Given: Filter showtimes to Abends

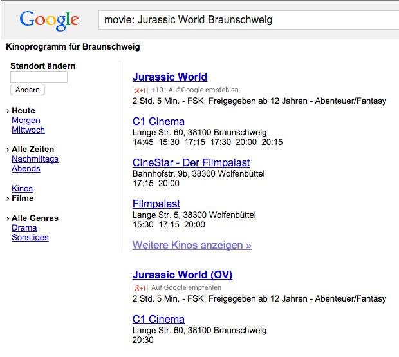Looking at the screenshot, I should pos(26,169).
